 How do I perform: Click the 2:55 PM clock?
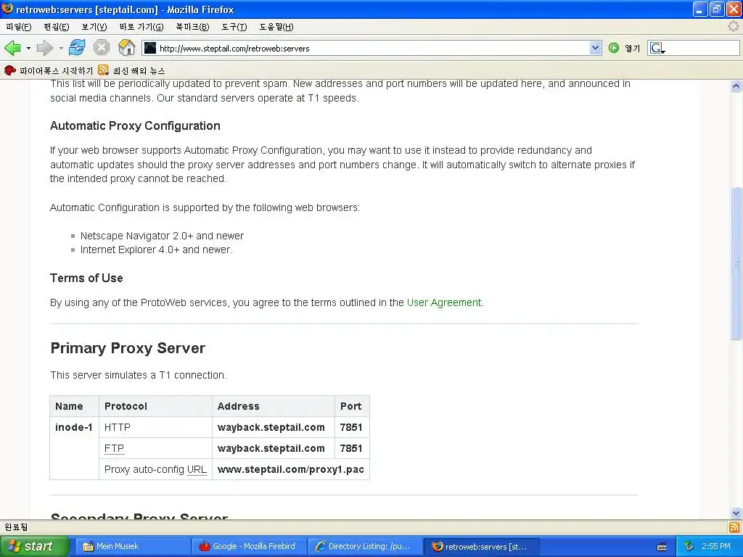715,546
